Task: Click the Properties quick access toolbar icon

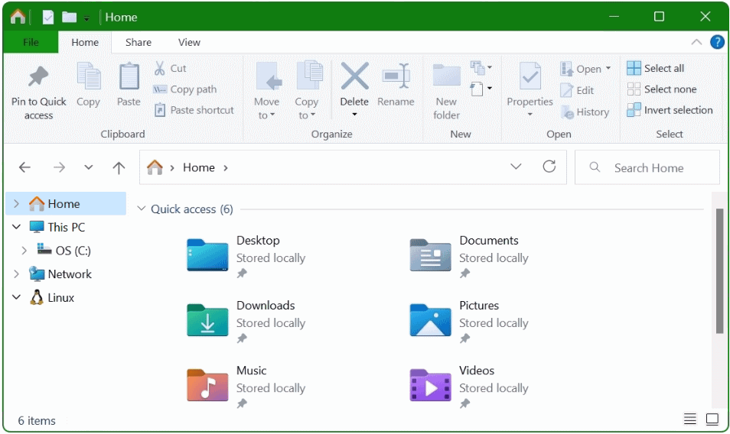Action: 48,18
